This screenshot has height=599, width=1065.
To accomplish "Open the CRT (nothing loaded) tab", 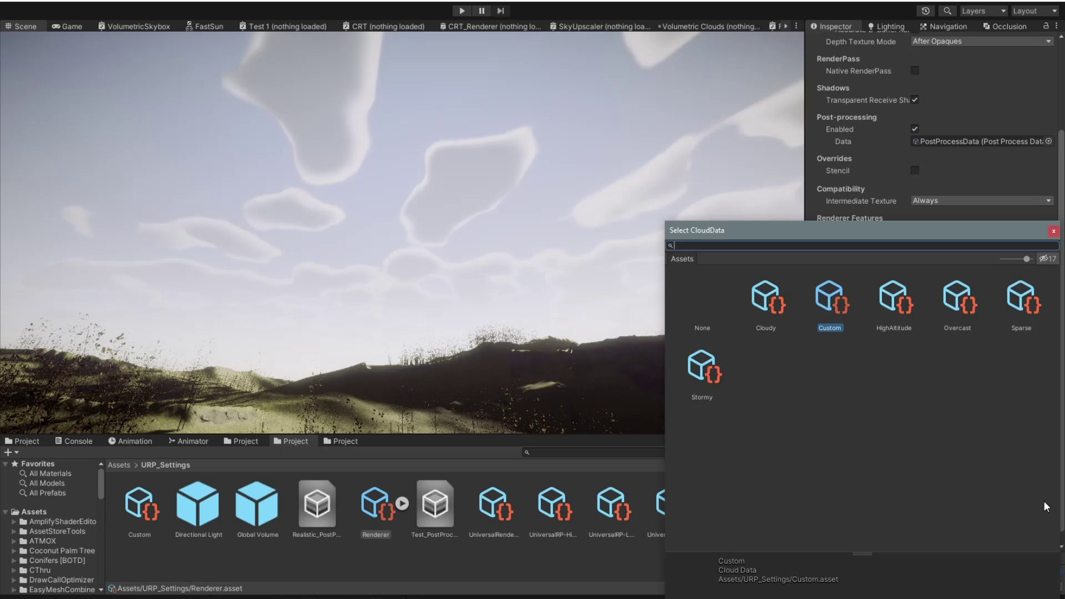I will click(x=383, y=26).
